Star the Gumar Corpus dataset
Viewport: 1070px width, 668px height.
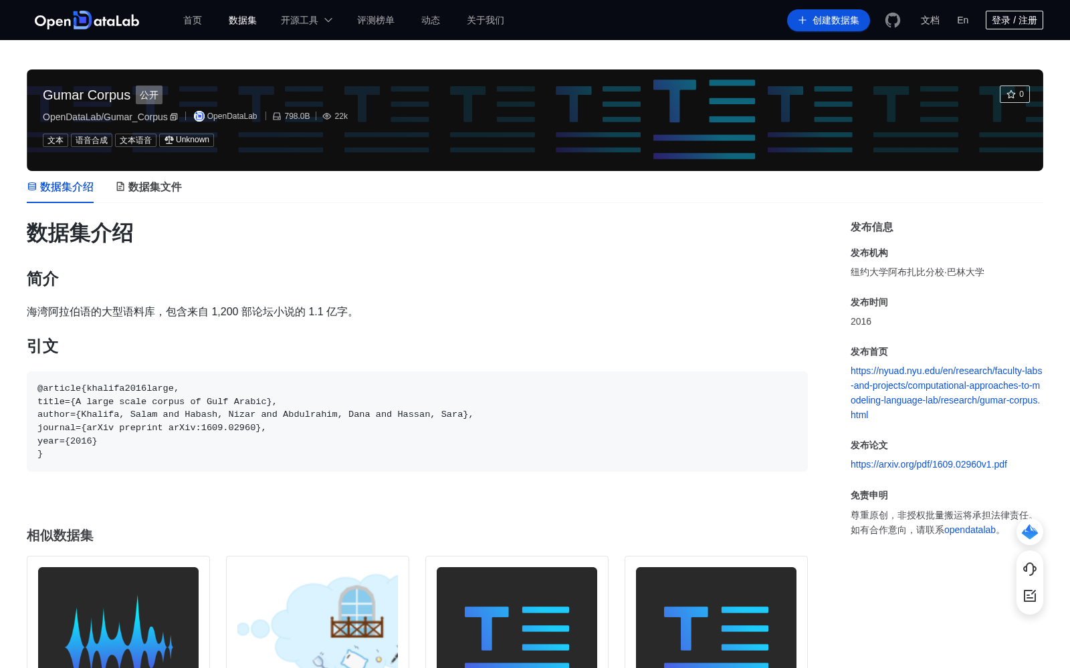pyautogui.click(x=1014, y=94)
